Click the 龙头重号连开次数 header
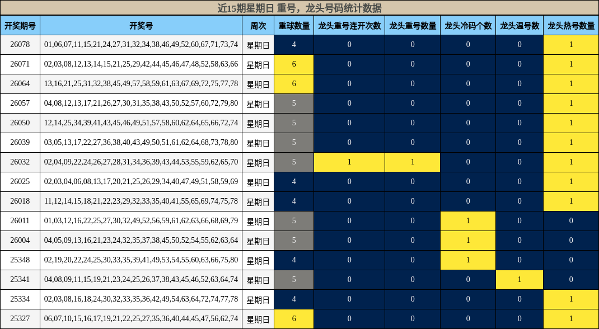 349,24
